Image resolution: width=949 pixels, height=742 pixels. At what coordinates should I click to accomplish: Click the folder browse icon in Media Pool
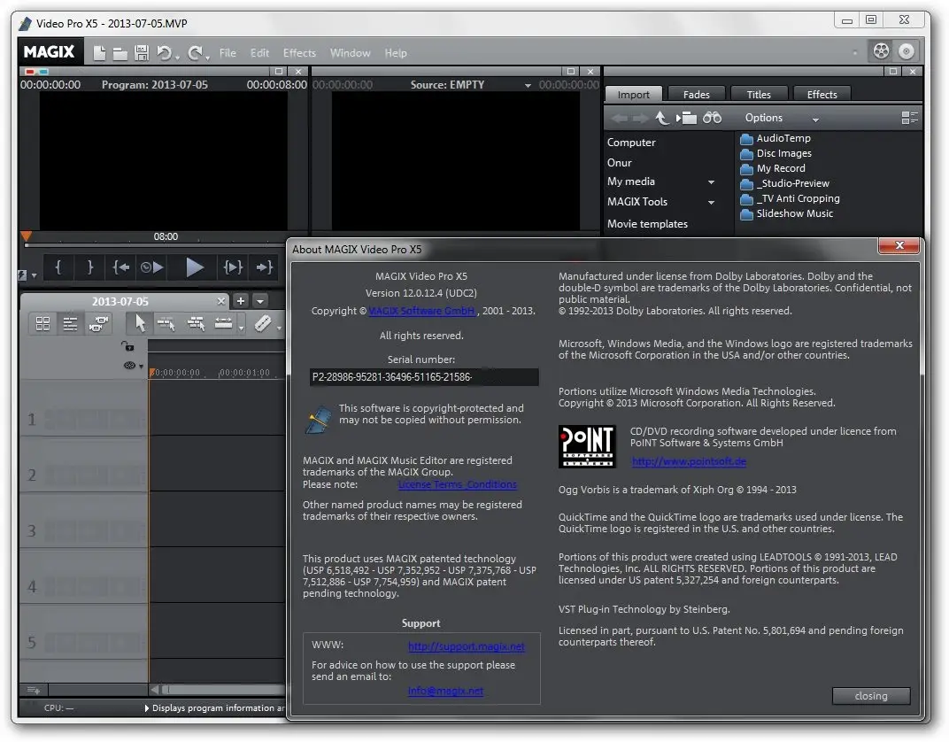click(x=686, y=118)
